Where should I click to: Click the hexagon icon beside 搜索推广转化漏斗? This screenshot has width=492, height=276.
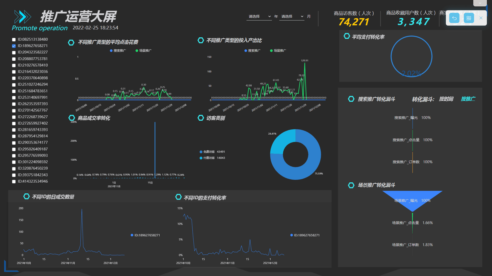click(351, 99)
